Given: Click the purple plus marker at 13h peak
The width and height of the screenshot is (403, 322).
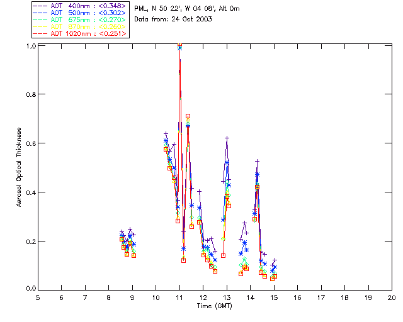Looking at the screenshot, I should coord(227,138).
